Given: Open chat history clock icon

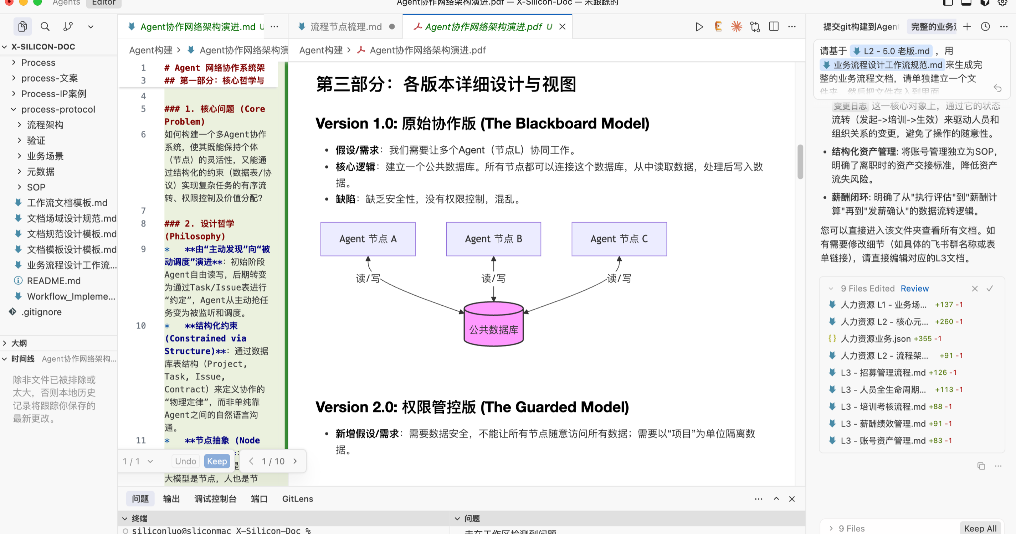Looking at the screenshot, I should [x=985, y=27].
